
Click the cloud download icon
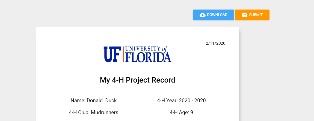tap(202, 15)
